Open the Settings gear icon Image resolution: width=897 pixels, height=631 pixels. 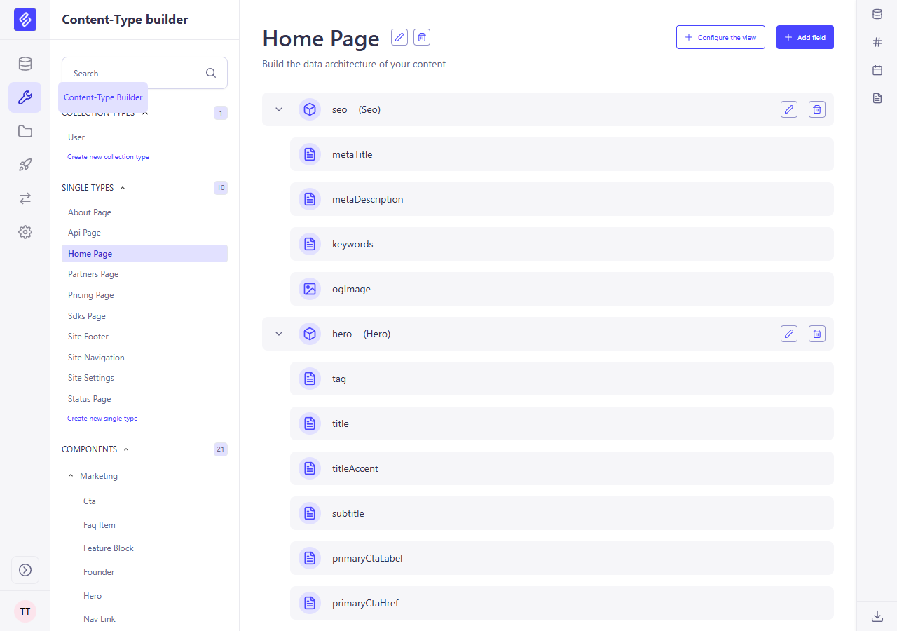25,232
